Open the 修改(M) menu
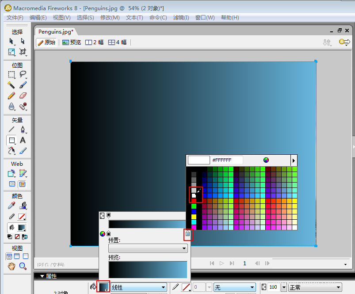This screenshot has width=355, height=294. pyautogui.click(x=110, y=18)
